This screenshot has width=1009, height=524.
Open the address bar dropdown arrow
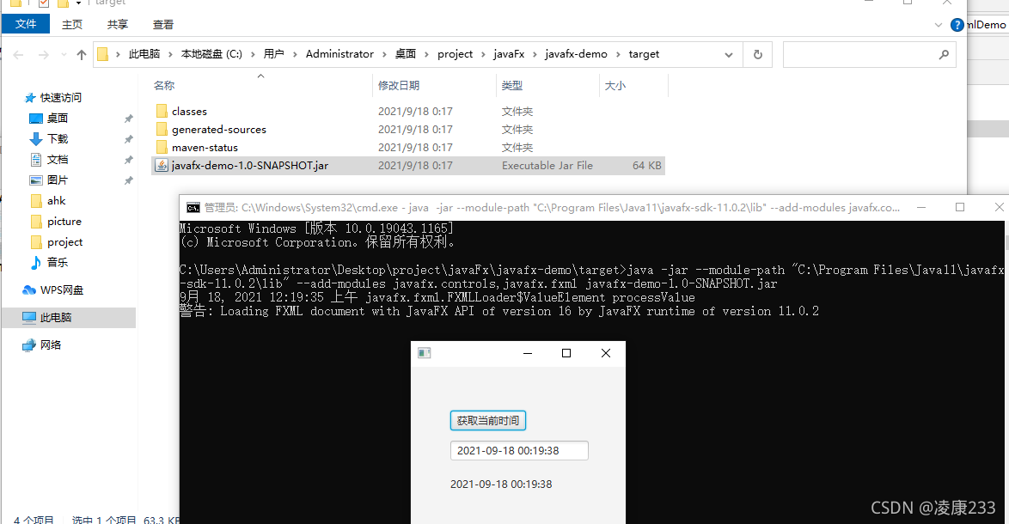coord(728,53)
